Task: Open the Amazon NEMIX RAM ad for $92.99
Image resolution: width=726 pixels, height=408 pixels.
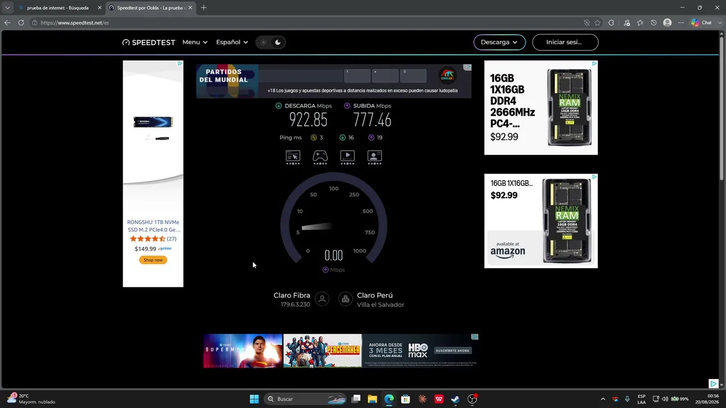Action: [541, 221]
